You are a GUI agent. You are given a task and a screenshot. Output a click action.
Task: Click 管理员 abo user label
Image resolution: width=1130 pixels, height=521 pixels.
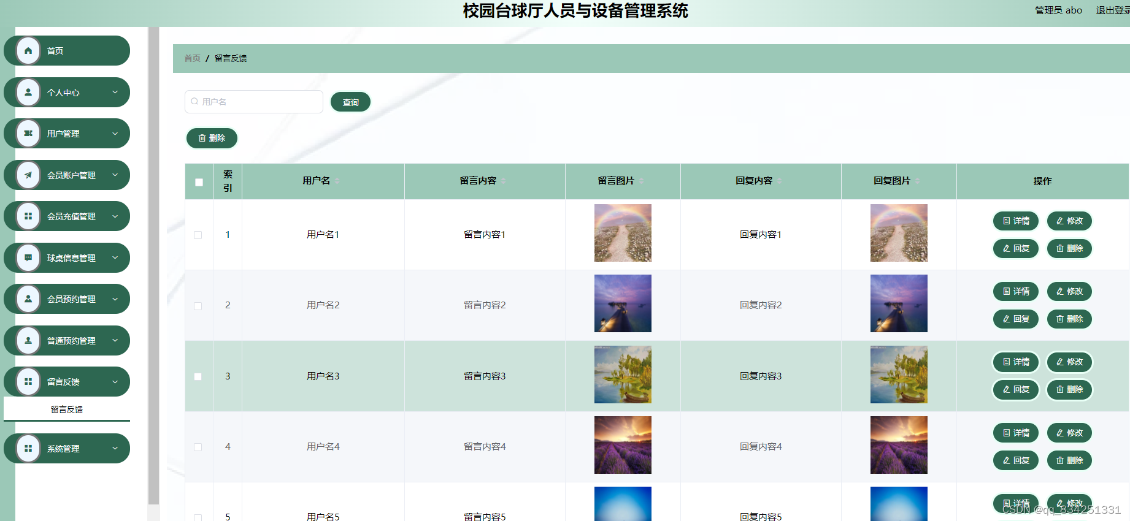pos(1058,10)
